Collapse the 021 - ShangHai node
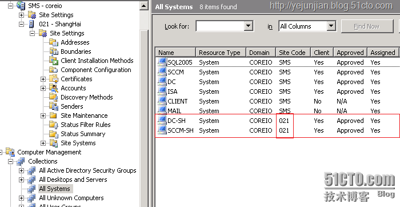The width and height of the screenshot is (400, 207). tap(22, 24)
